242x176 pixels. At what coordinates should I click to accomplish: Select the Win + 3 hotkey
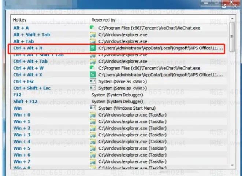click(22, 135)
